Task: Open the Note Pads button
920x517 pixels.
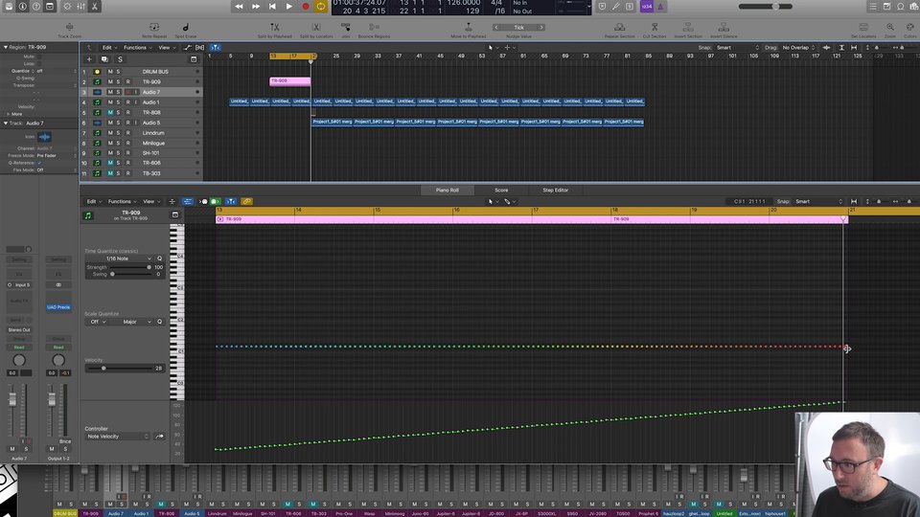Action: coord(886,7)
